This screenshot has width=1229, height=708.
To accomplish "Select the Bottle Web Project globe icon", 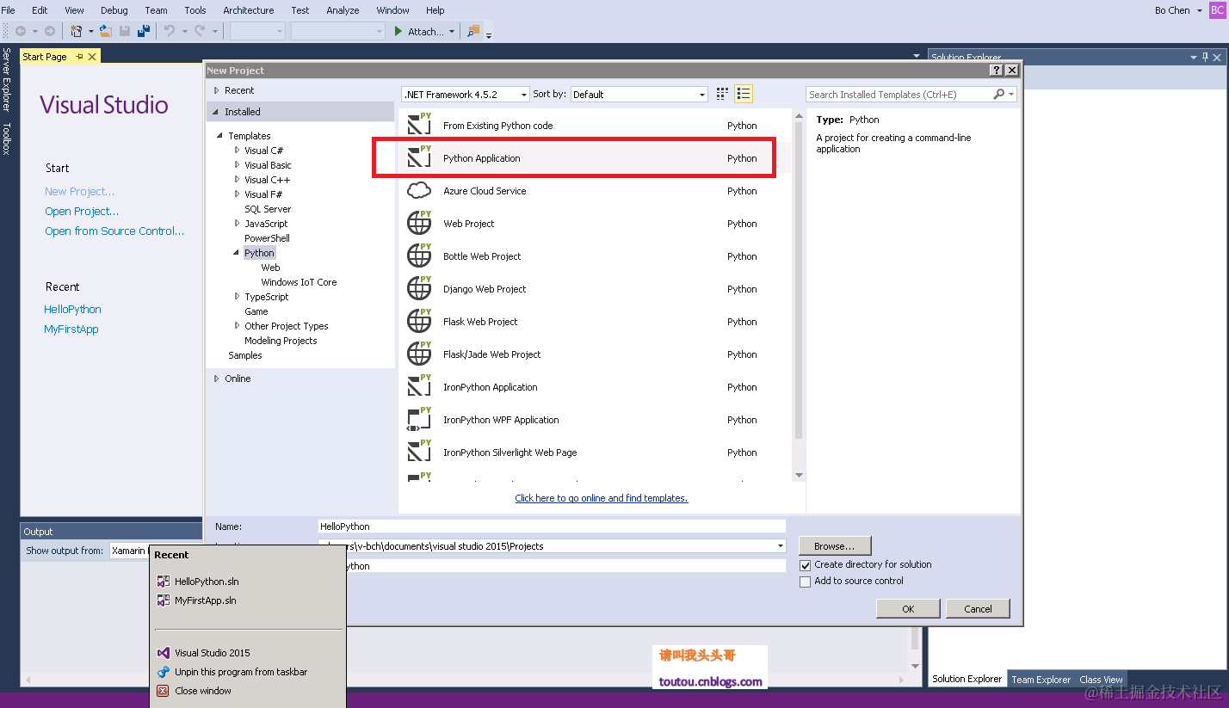I will tap(419, 256).
